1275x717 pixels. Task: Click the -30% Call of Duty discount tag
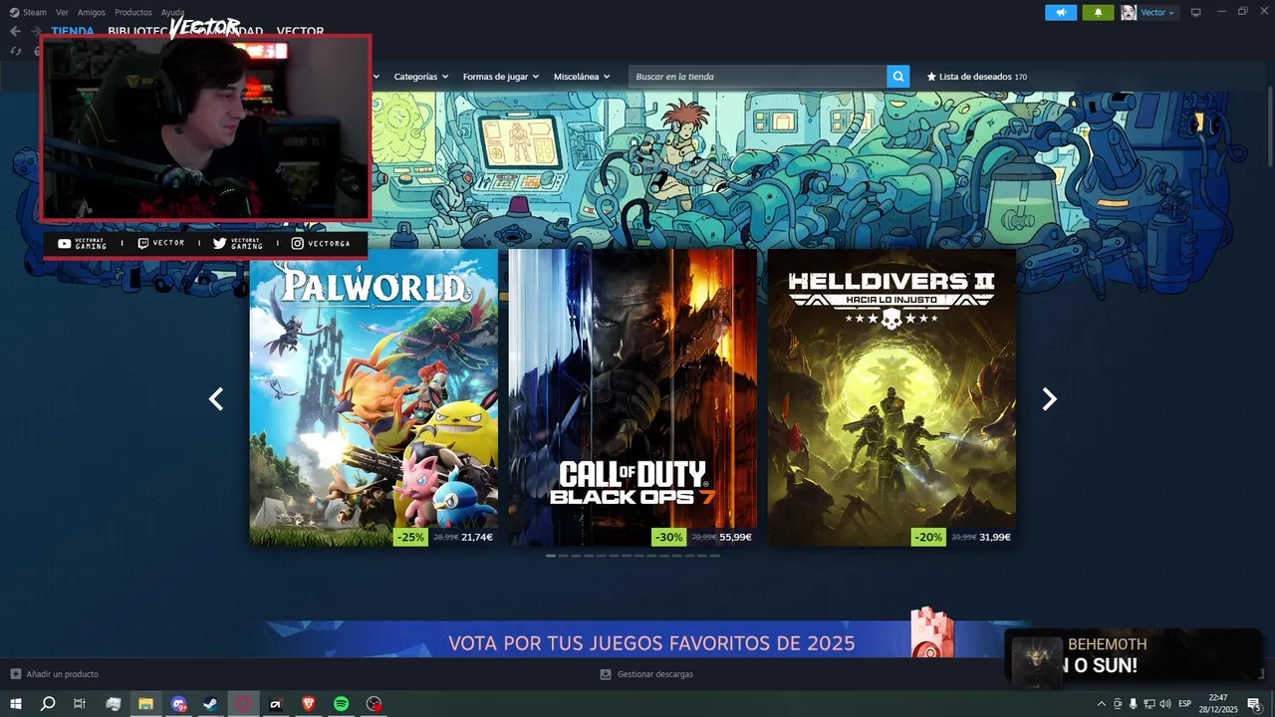669,537
